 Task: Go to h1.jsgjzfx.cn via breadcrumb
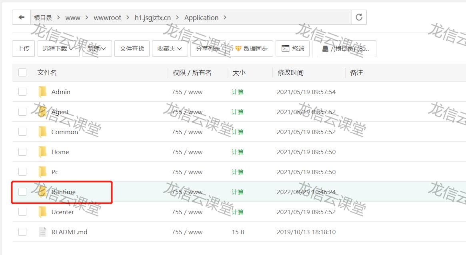pos(152,17)
